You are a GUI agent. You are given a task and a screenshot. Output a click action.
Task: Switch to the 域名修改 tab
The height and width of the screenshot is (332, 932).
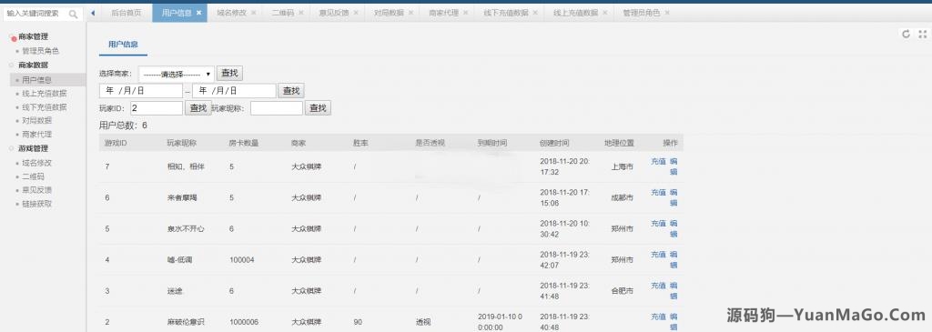pos(231,13)
